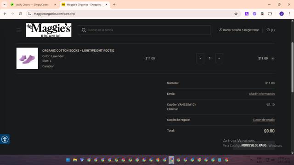Open the Windows Start menu
Screen dimensions: 294x165
68,160
